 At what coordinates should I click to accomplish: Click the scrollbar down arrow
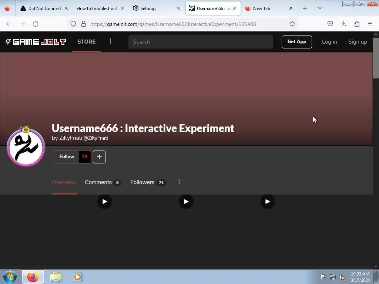point(376,266)
